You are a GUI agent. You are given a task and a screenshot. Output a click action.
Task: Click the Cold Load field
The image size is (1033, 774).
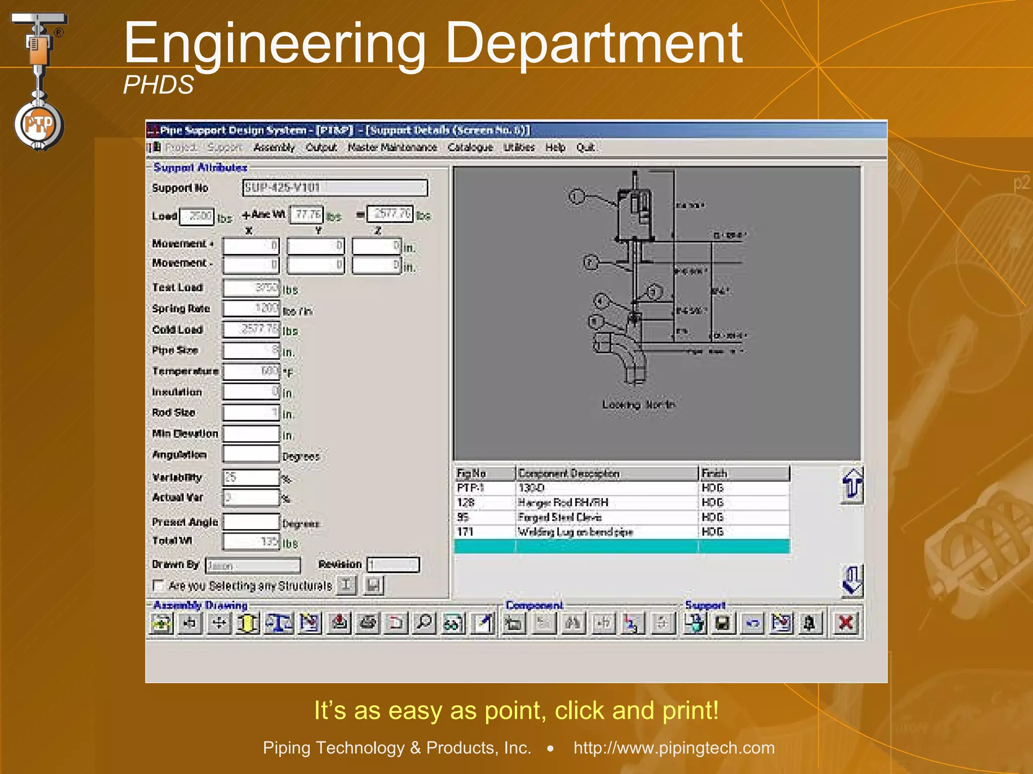(251, 330)
